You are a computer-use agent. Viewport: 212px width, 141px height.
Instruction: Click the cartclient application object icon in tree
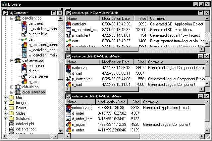24,24
